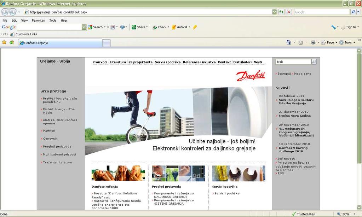
Task: Click the Danfoss rešenja thumbnail of laughing women
Action: (118, 173)
